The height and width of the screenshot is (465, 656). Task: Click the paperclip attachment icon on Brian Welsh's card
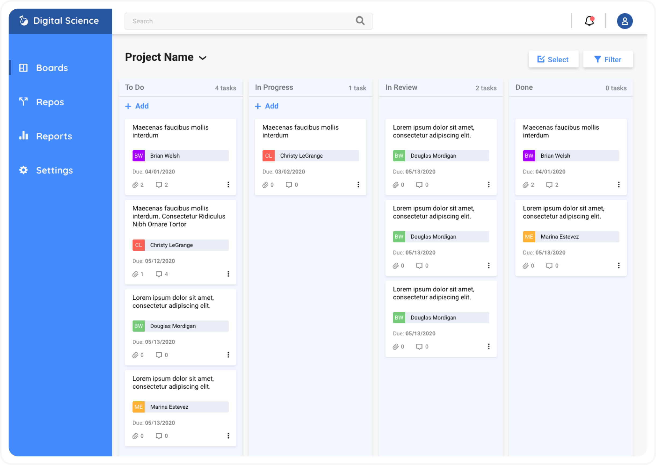pyautogui.click(x=136, y=185)
